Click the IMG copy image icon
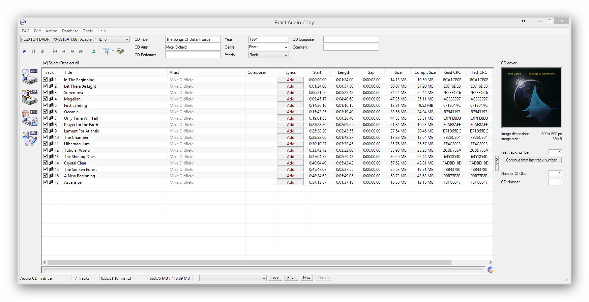This screenshot has height=302, width=589. pos(29,118)
